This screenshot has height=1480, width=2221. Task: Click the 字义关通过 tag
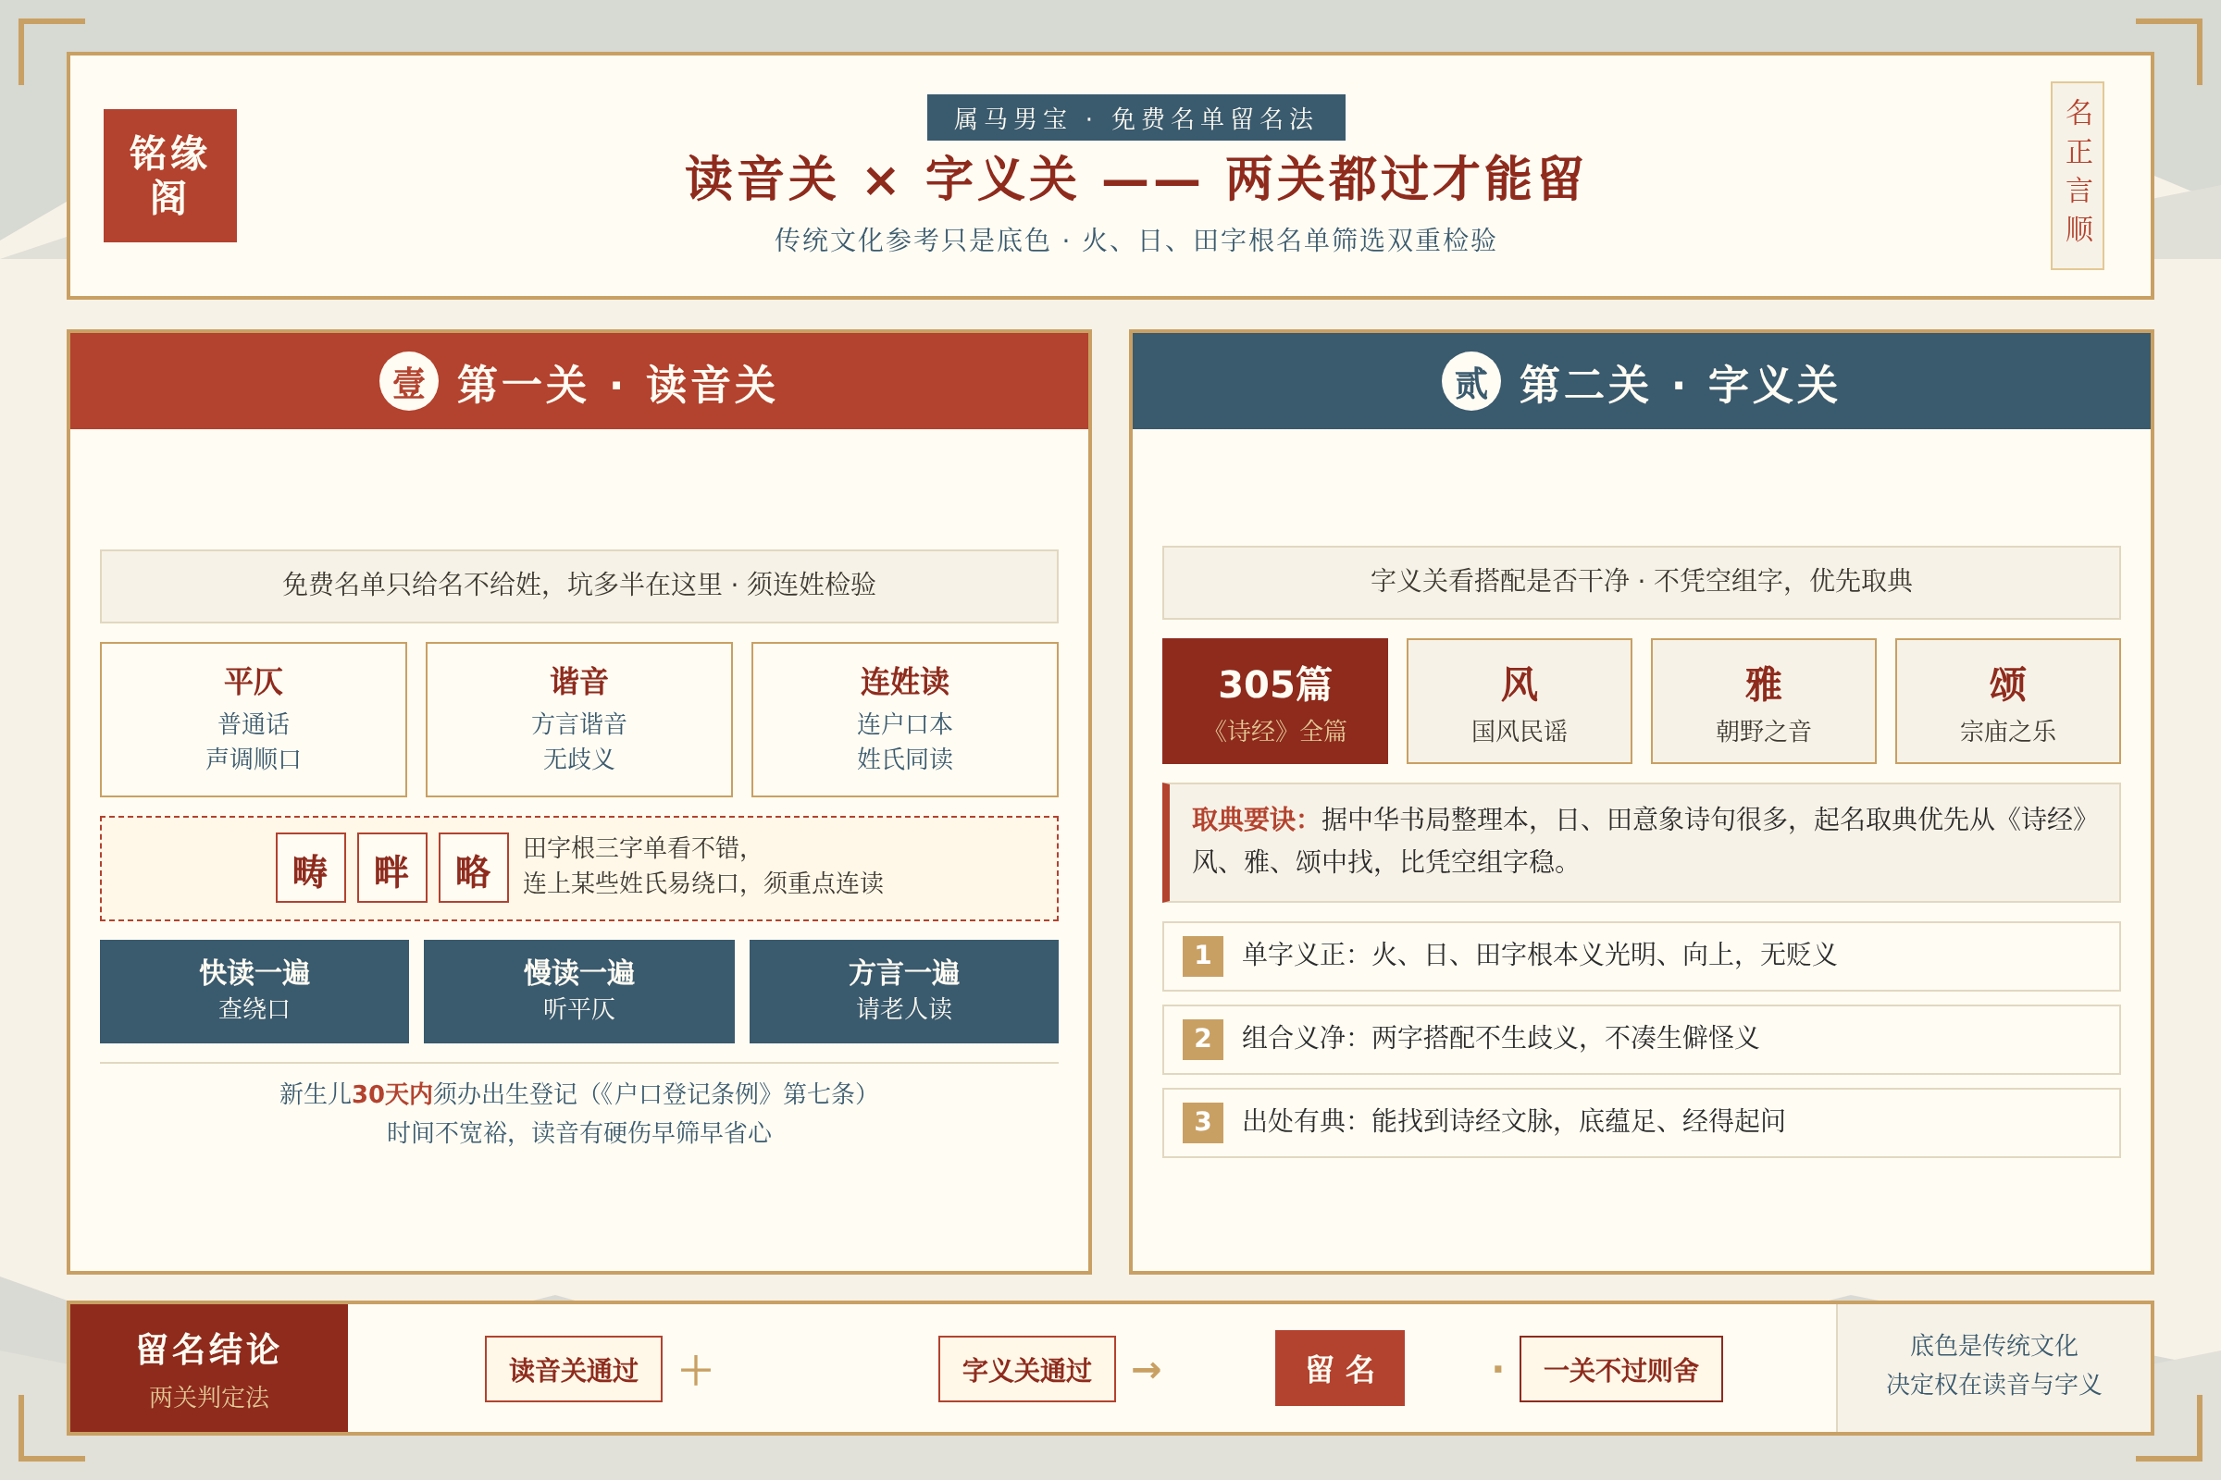pos(1026,1370)
